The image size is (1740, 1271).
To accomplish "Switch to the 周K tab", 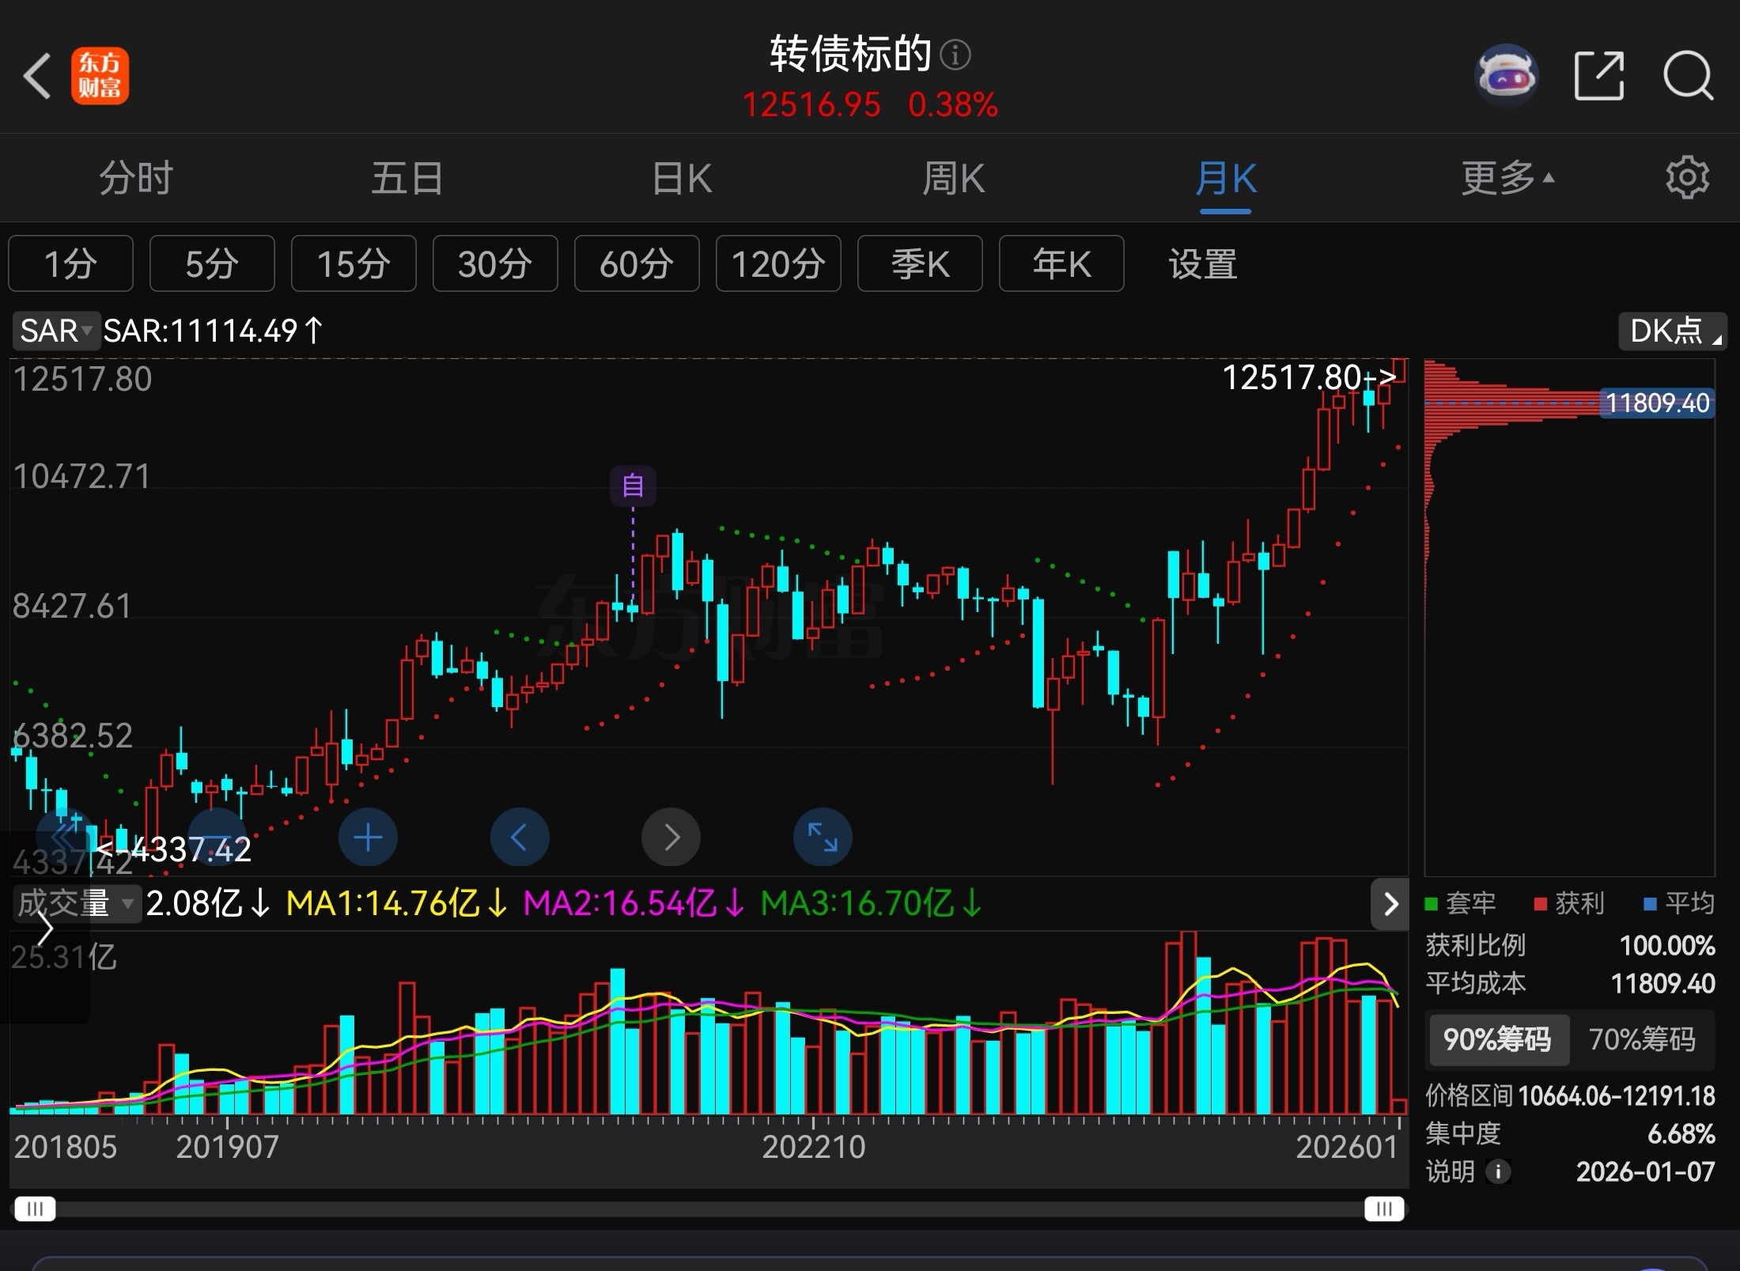I will coord(954,178).
